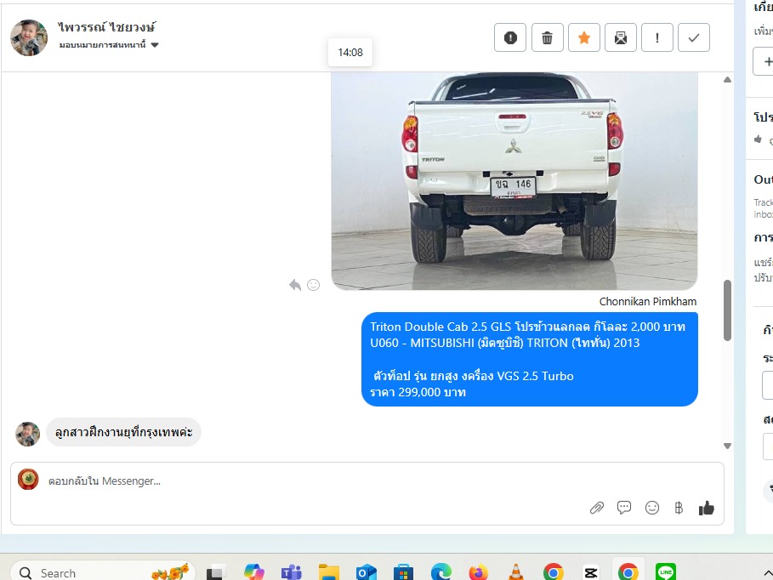
Task: Click the chat scrollbar thumb
Action: (x=727, y=310)
